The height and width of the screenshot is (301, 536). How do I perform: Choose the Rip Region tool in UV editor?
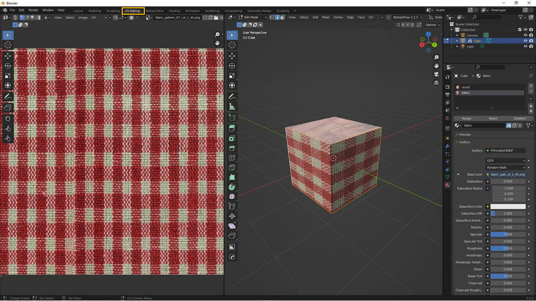(8, 107)
